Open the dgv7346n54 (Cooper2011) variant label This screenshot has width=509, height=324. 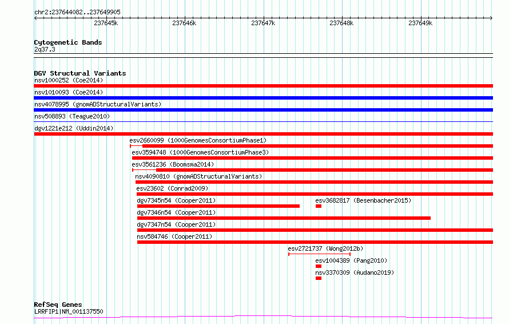(176, 212)
